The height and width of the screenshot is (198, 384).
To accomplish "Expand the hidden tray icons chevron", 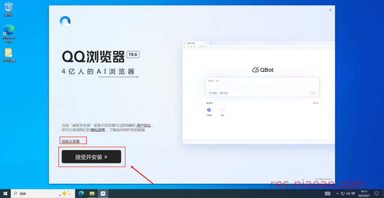I will 337,194.
